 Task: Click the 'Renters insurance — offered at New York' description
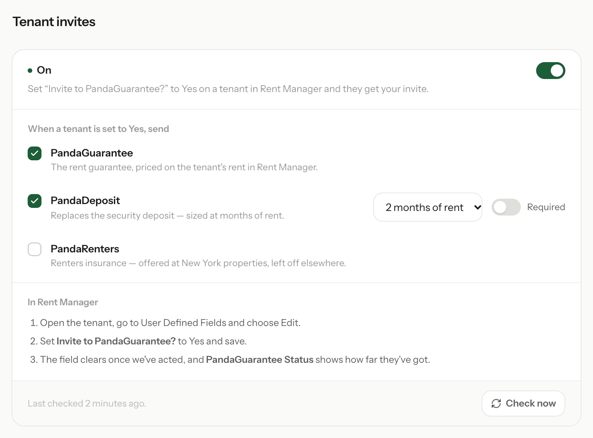click(x=199, y=263)
